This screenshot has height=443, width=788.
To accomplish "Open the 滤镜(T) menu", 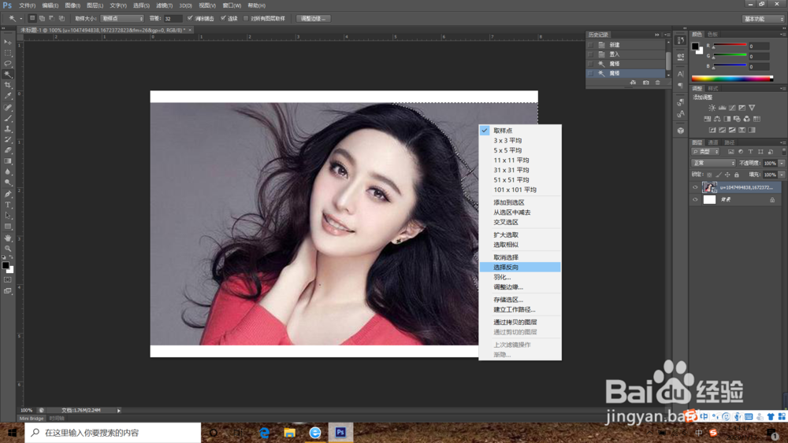I will coord(165,6).
